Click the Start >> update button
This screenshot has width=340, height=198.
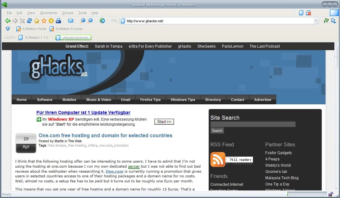164,122
